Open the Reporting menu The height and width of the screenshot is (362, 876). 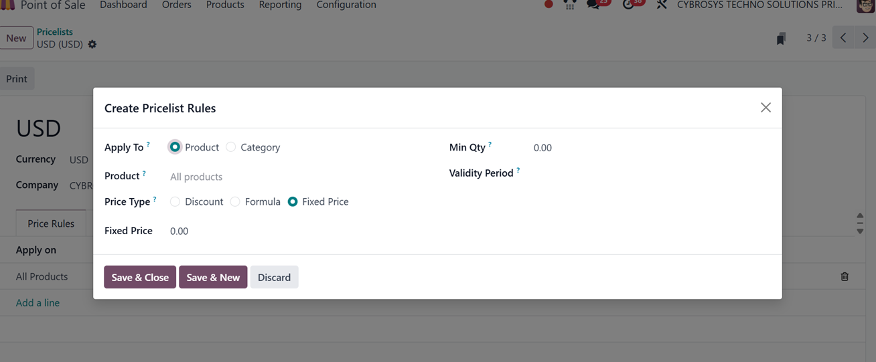pyautogui.click(x=280, y=5)
